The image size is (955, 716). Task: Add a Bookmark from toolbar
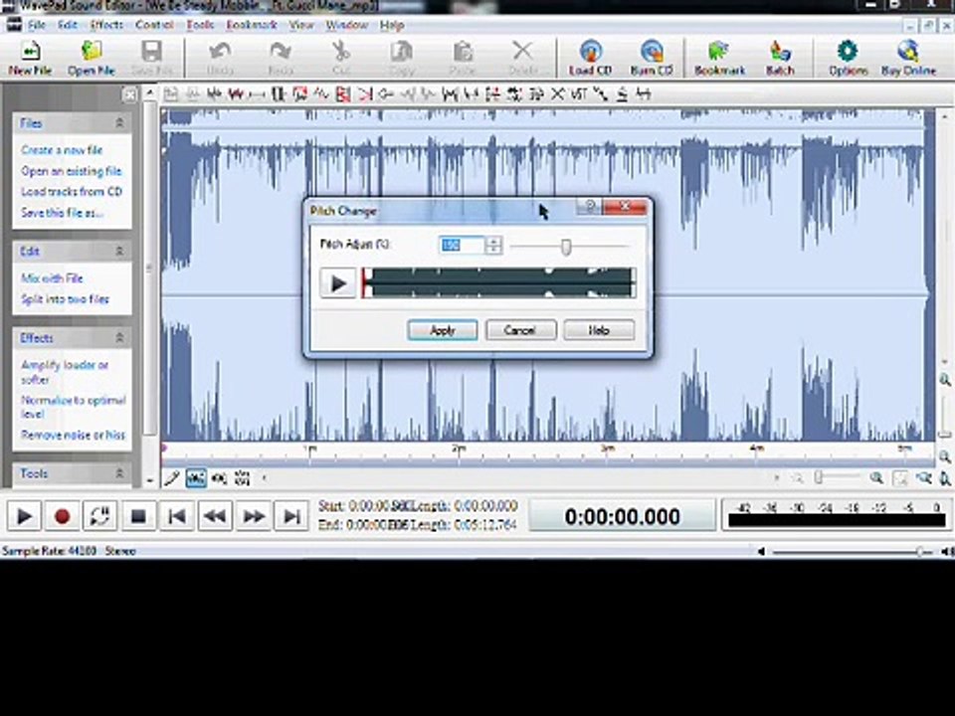pyautogui.click(x=719, y=58)
